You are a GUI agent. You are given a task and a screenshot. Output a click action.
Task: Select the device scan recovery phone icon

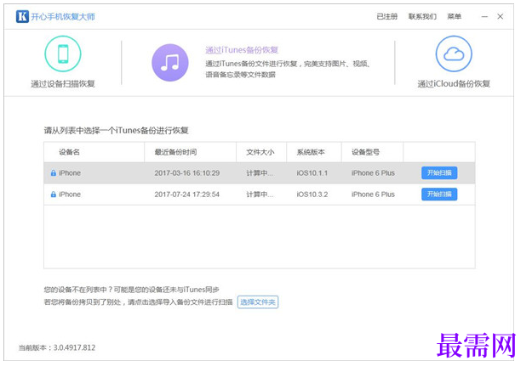(x=63, y=54)
